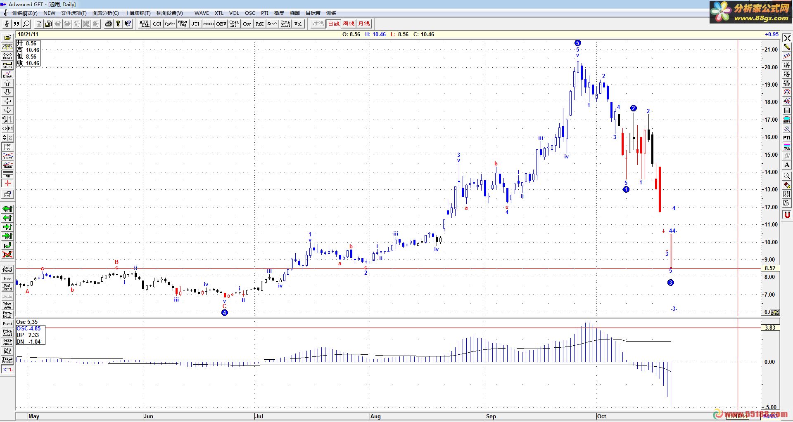
Task: Click the ADX DMI indicator button
Action: click(145, 24)
